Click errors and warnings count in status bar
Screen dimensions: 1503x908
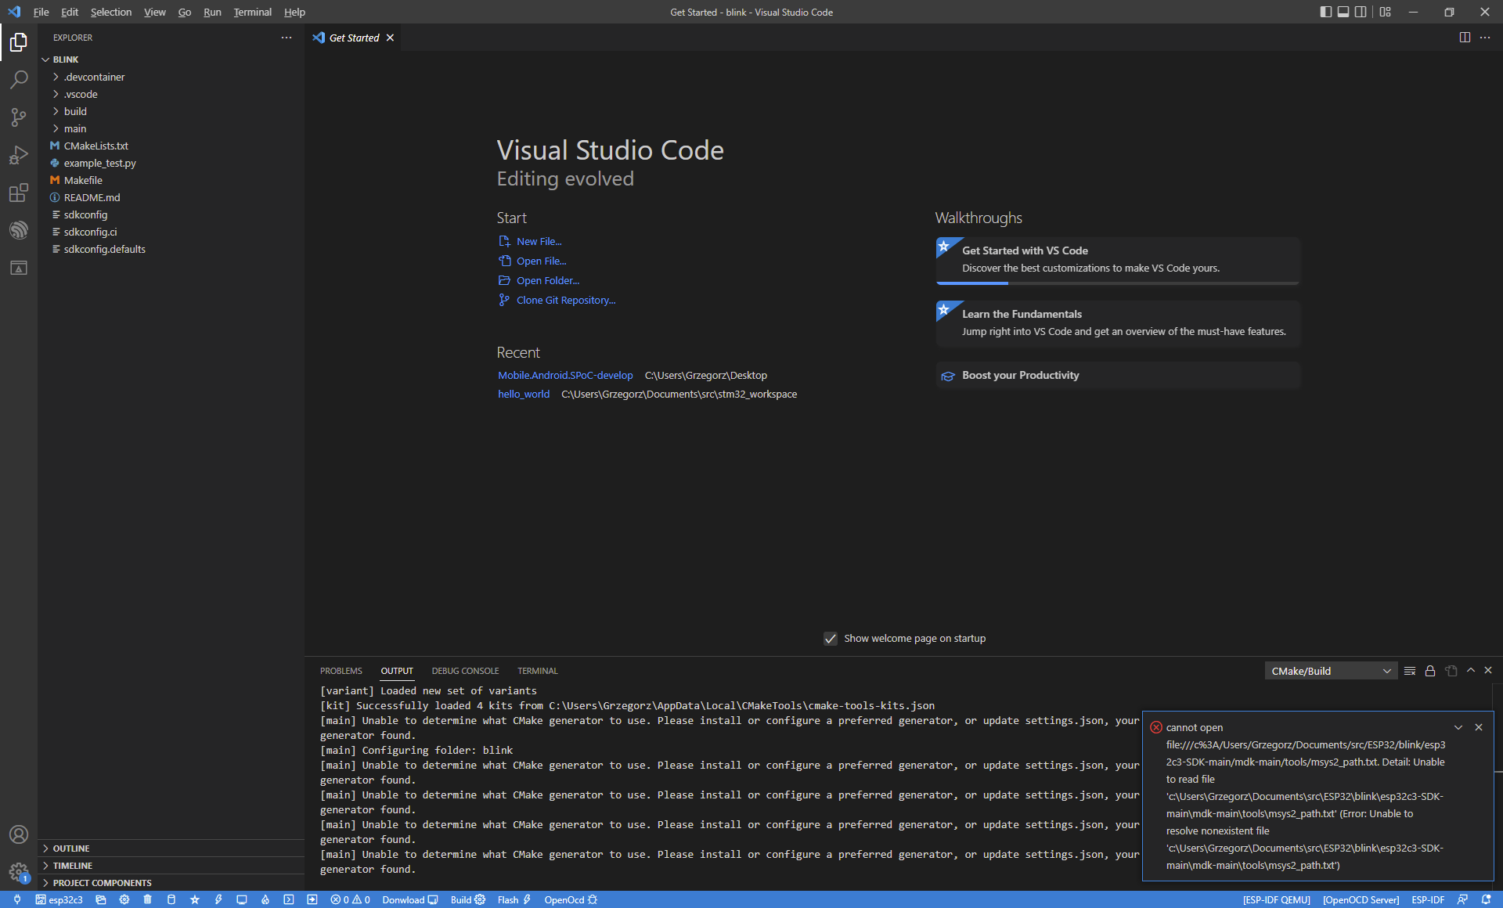coord(350,900)
